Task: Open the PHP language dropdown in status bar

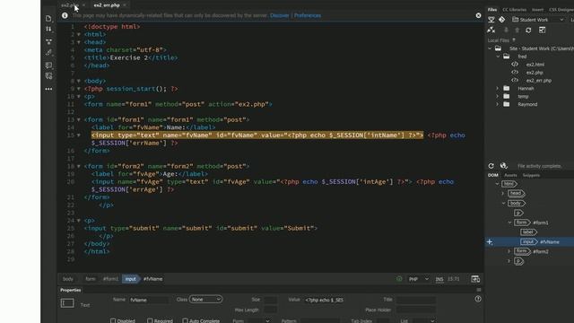Action: [419, 279]
